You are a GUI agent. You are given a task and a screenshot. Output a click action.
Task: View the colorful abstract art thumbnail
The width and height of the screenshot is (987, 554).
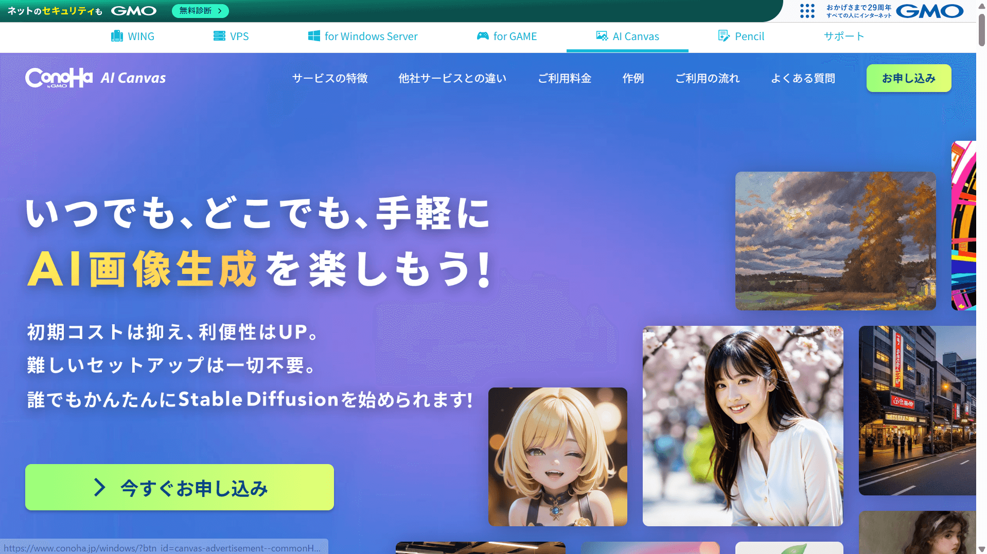[x=963, y=226]
